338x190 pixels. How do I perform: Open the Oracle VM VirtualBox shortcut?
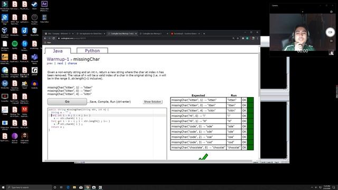point(5,32)
